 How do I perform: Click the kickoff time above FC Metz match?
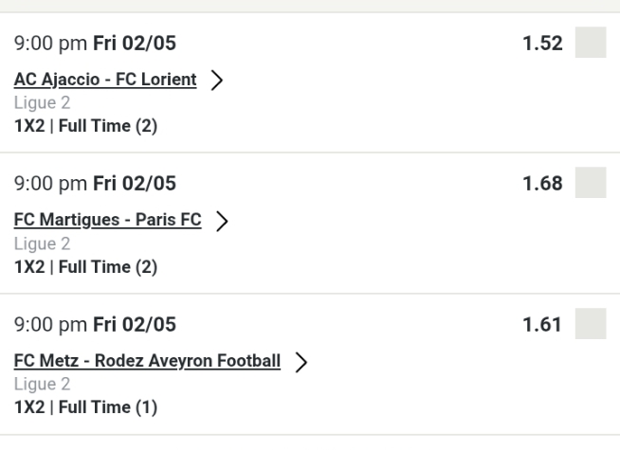tap(95, 324)
